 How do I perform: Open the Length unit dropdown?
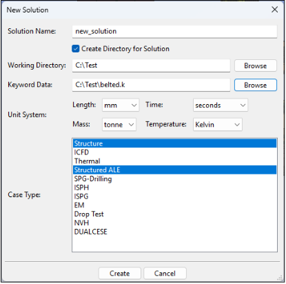coord(121,105)
